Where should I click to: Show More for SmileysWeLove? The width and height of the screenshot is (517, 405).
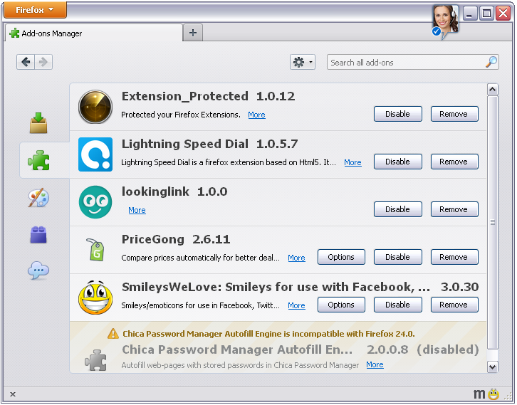point(296,306)
